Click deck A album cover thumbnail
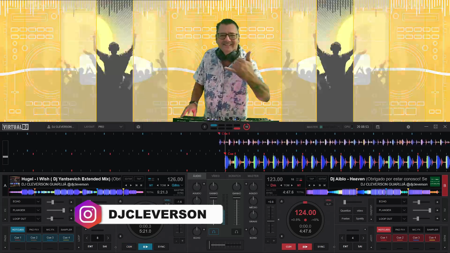Image resolution: width=450 pixels, height=253 pixels. (x=15, y=182)
